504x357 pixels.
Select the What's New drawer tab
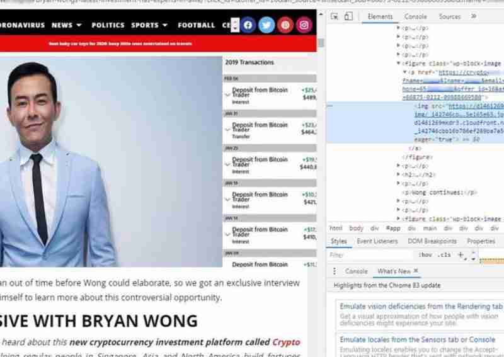(x=394, y=271)
